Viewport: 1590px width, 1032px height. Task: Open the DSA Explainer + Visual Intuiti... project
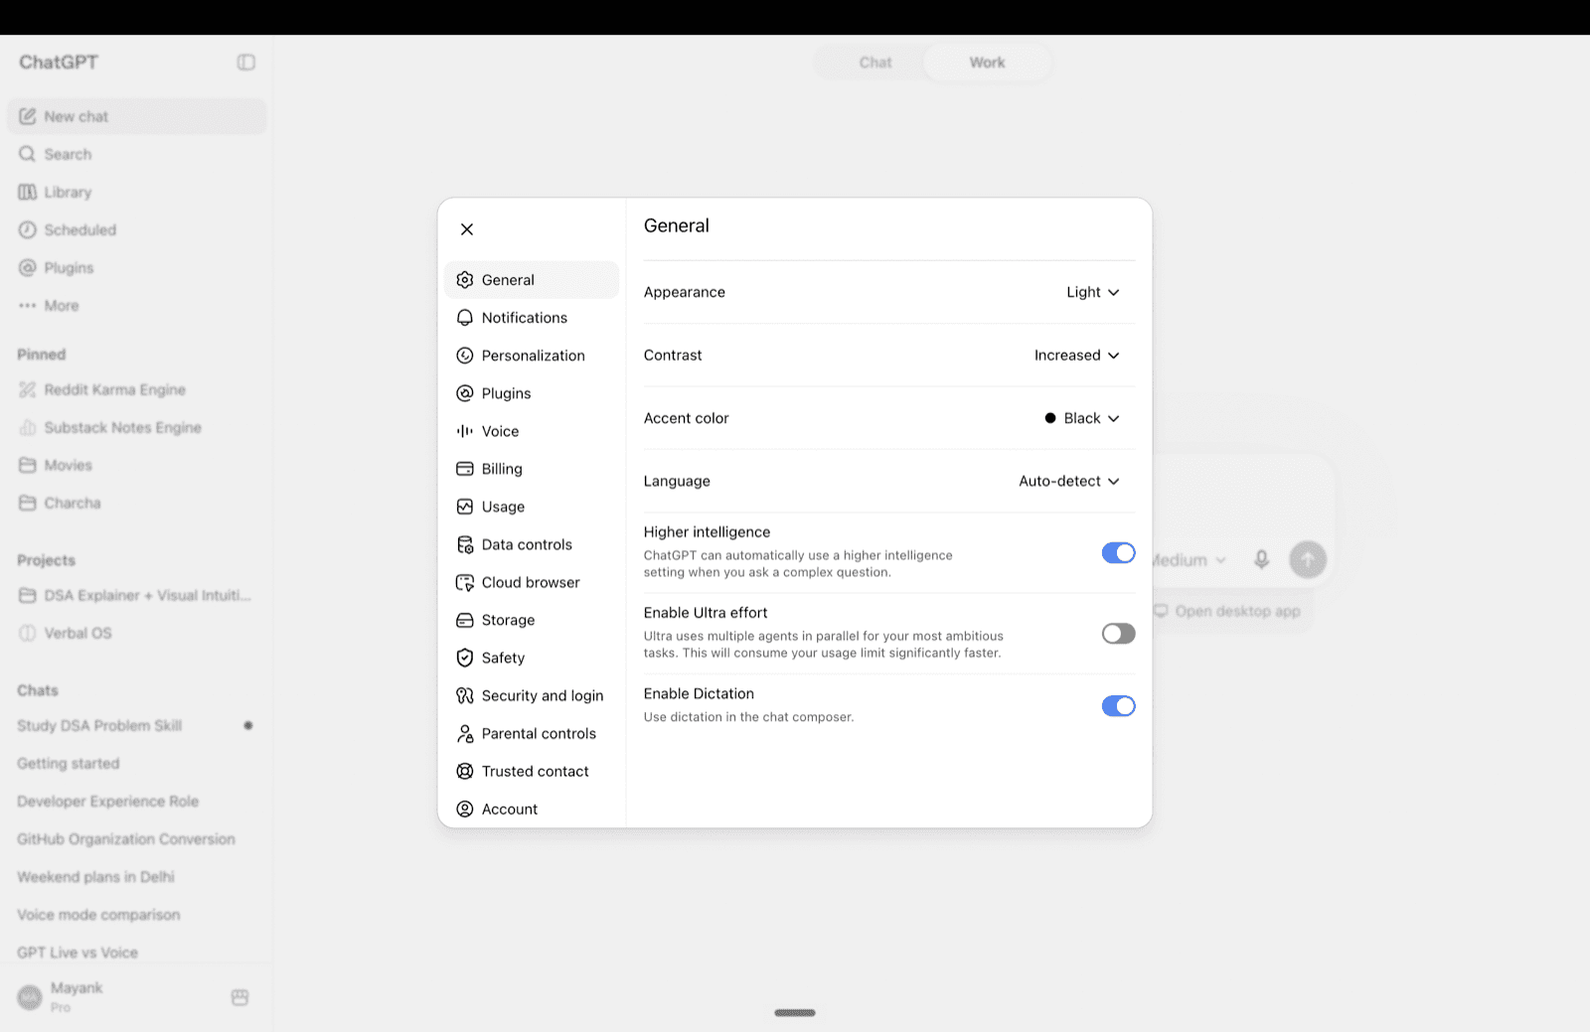(x=136, y=595)
